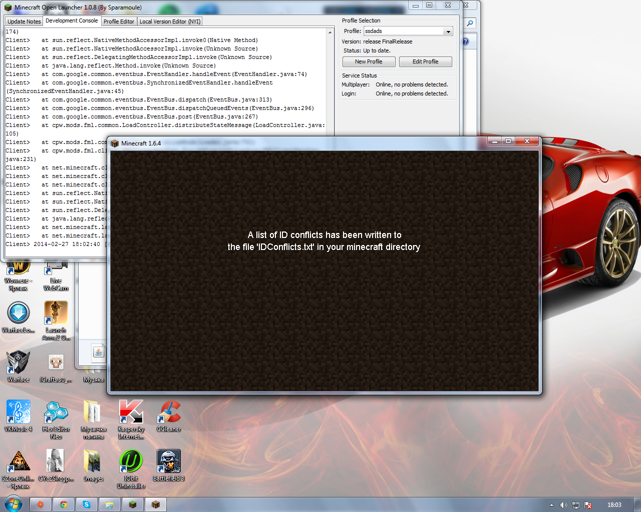Open Skype from the taskbar
Screen dimensions: 641x512
coord(87,504)
